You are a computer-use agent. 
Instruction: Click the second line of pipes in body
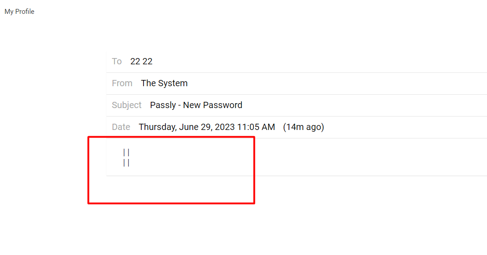coord(126,163)
